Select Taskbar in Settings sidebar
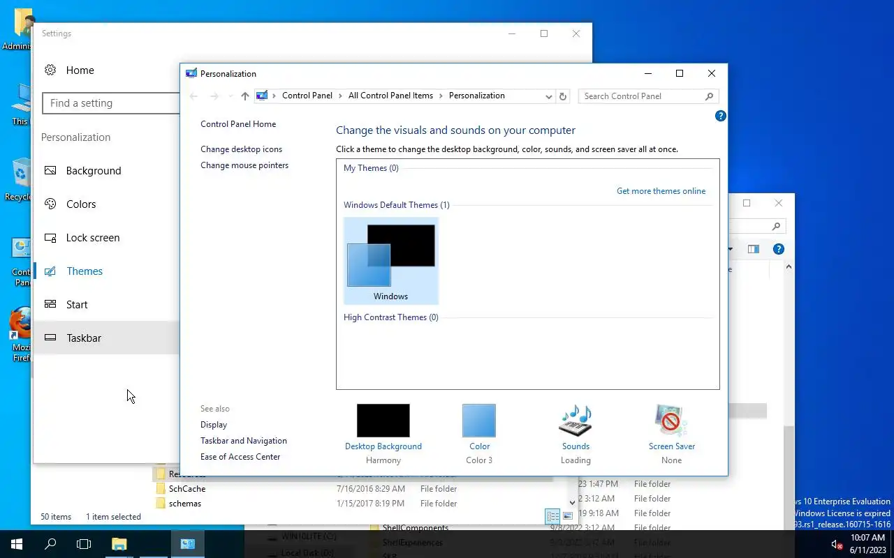This screenshot has width=894, height=558. tap(106, 338)
